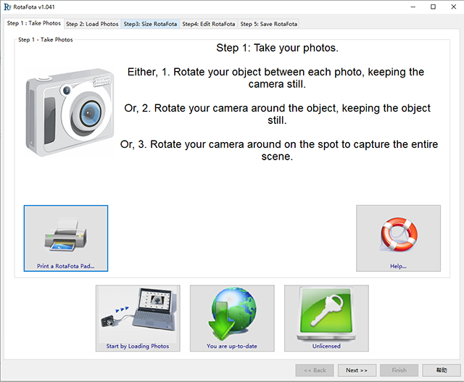Open the Step 2: Load Photos tab
This screenshot has height=382, width=464.
point(92,24)
